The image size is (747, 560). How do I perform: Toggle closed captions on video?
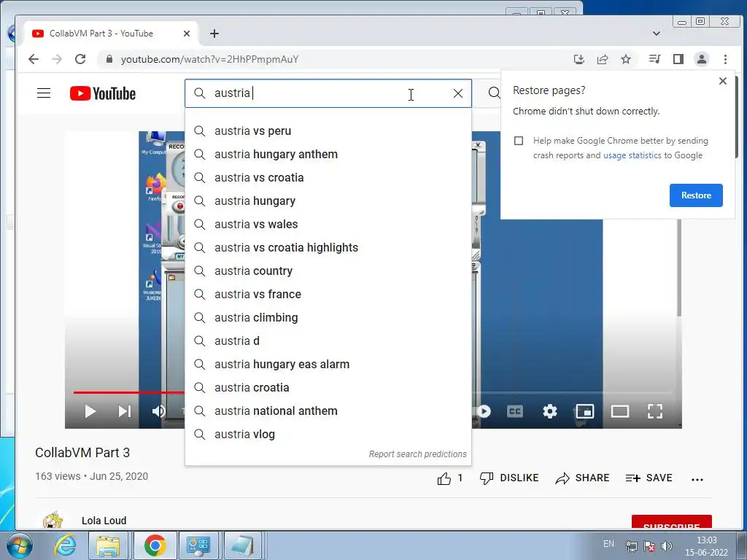pyautogui.click(x=515, y=411)
